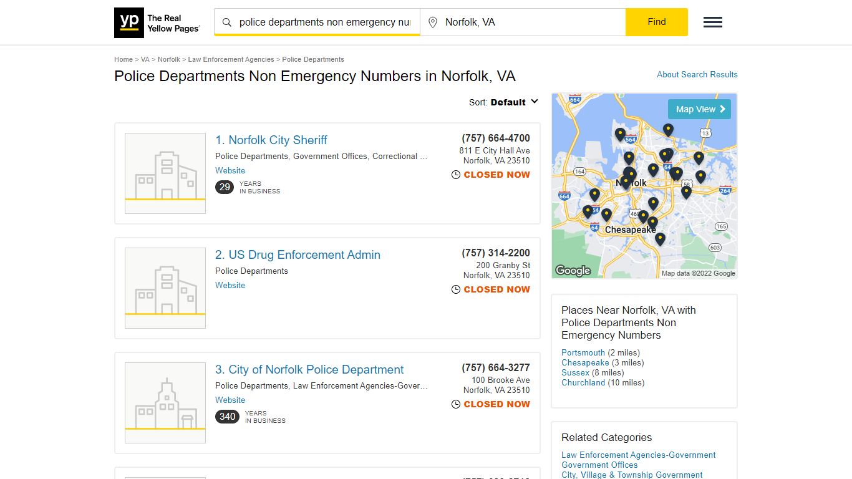Image resolution: width=852 pixels, height=479 pixels.
Task: Open the Sort Default dropdown
Action: [504, 102]
